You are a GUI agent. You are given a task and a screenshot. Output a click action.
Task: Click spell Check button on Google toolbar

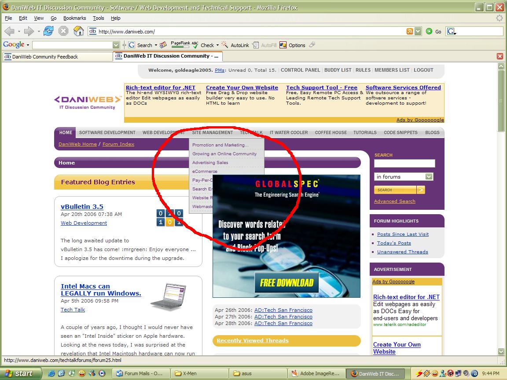coord(203,45)
